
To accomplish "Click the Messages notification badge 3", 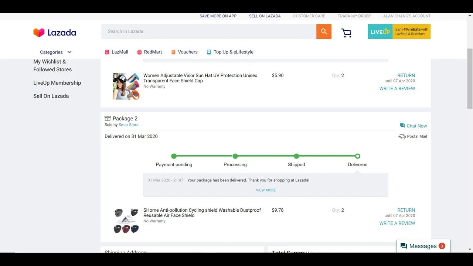I will click(442, 246).
